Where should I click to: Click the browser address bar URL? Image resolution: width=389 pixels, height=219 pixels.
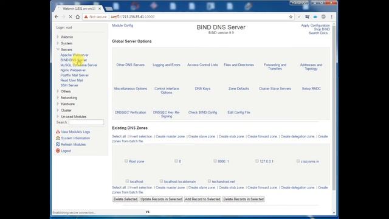pos(133,16)
